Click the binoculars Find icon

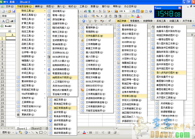tap(134, 11)
